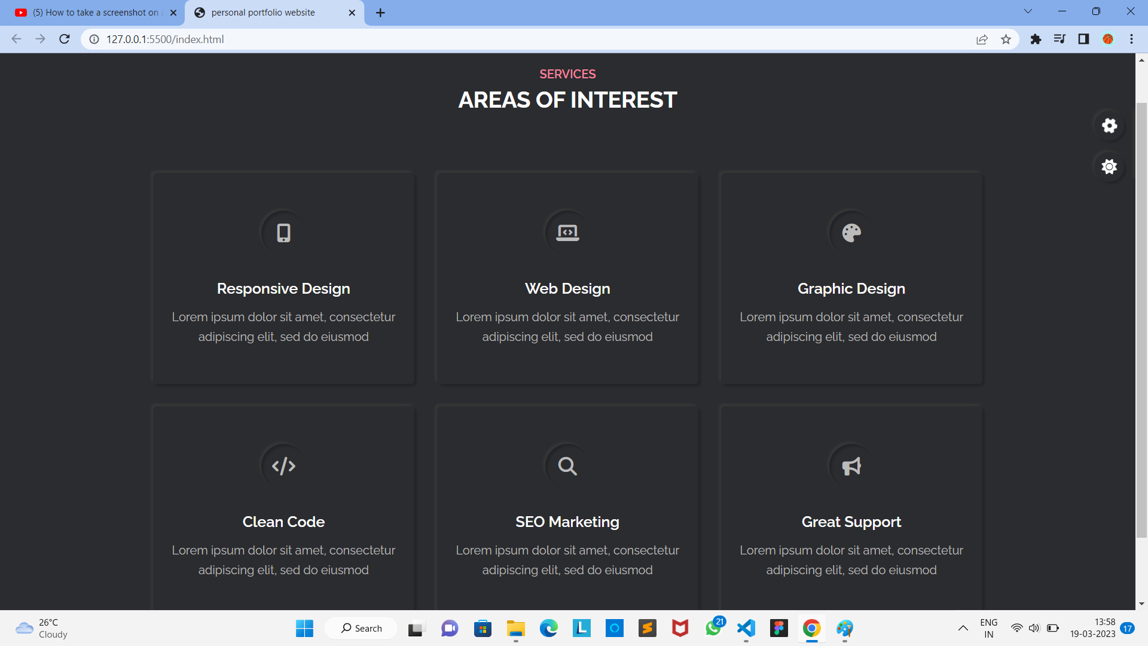Bookmark the page using the star icon

tap(1006, 39)
